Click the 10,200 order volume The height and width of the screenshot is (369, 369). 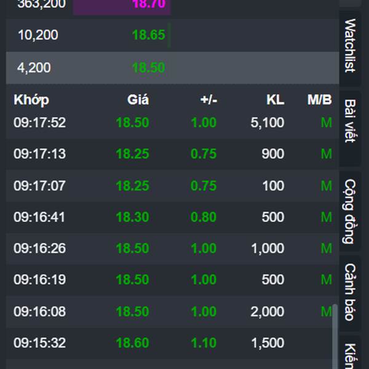click(38, 35)
